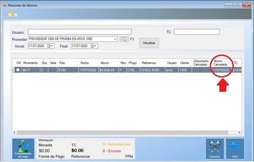Click the money stack toolbar icon
Screen dimensions: 254x162
coord(13,14)
